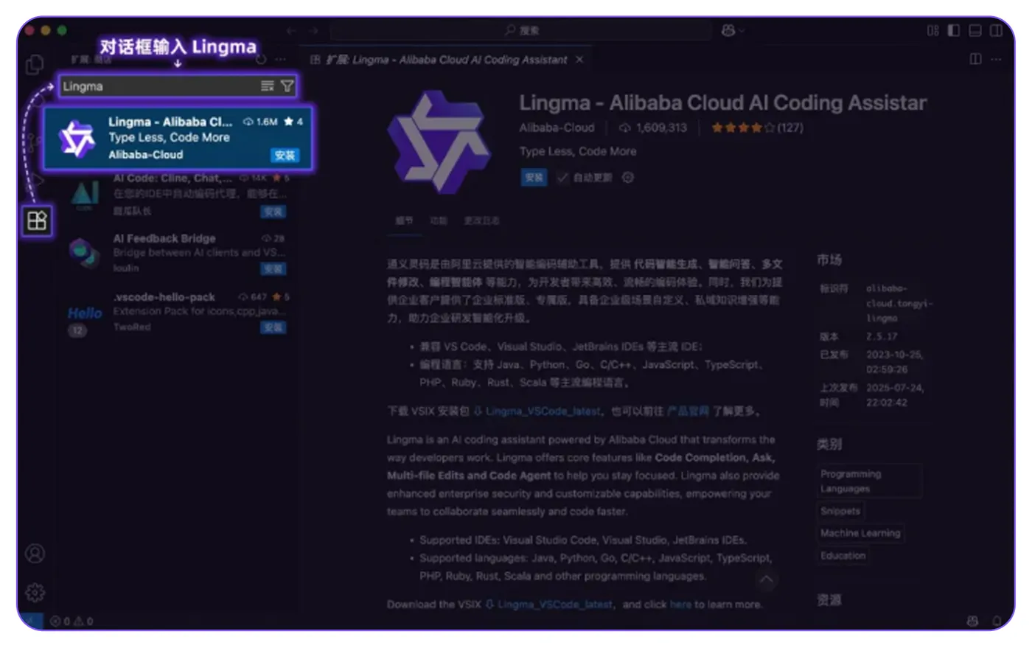Image resolution: width=1032 pixels, height=651 pixels.
Task: Switch to the Changelog tab
Action: click(481, 220)
